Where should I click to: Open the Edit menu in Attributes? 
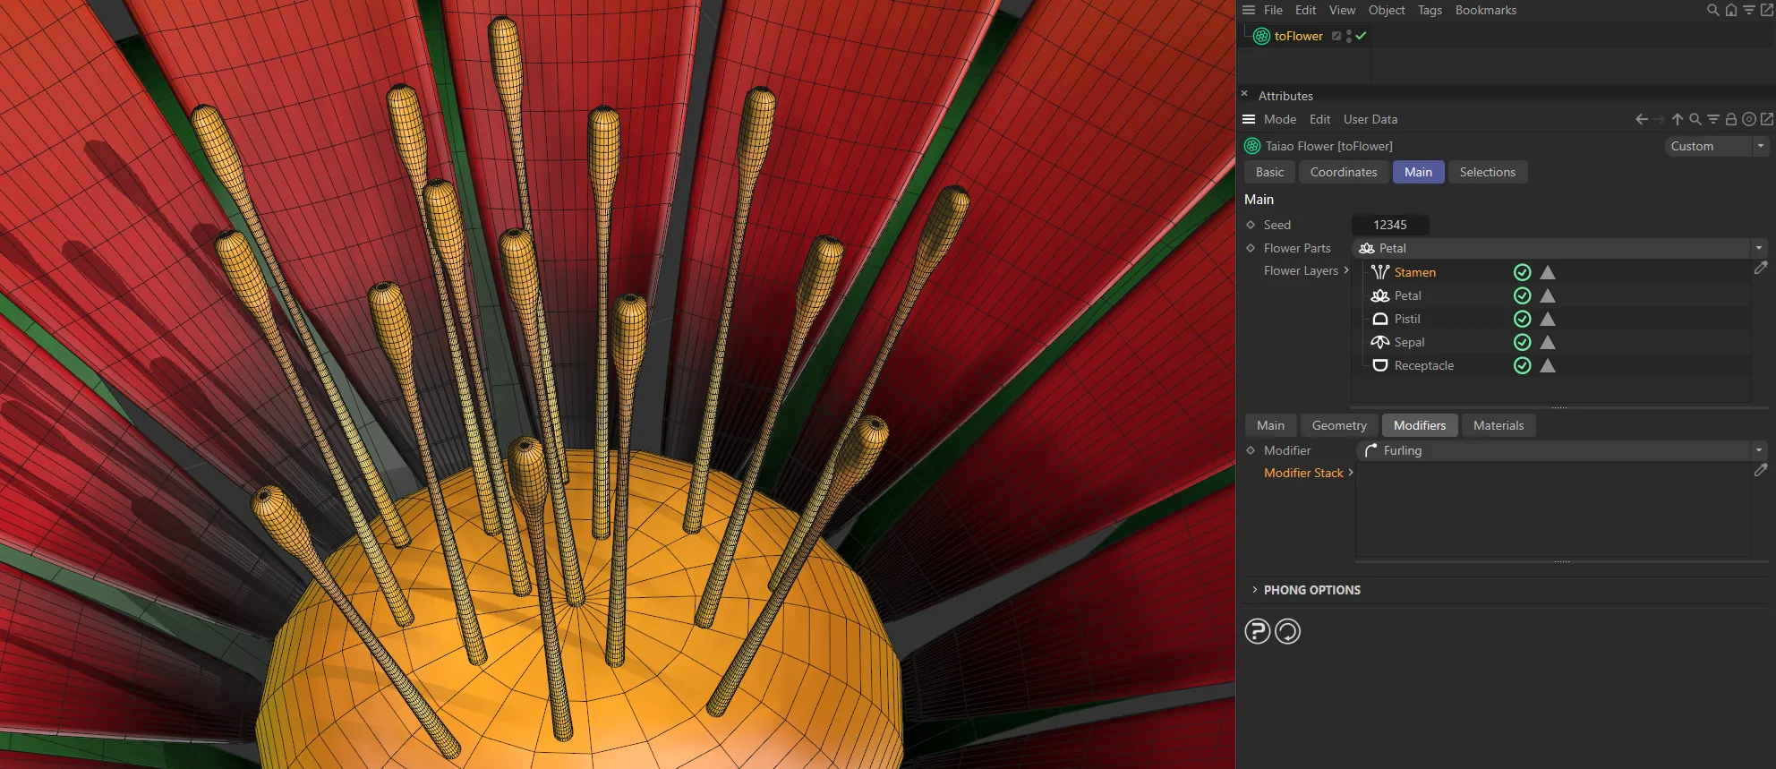click(1319, 119)
